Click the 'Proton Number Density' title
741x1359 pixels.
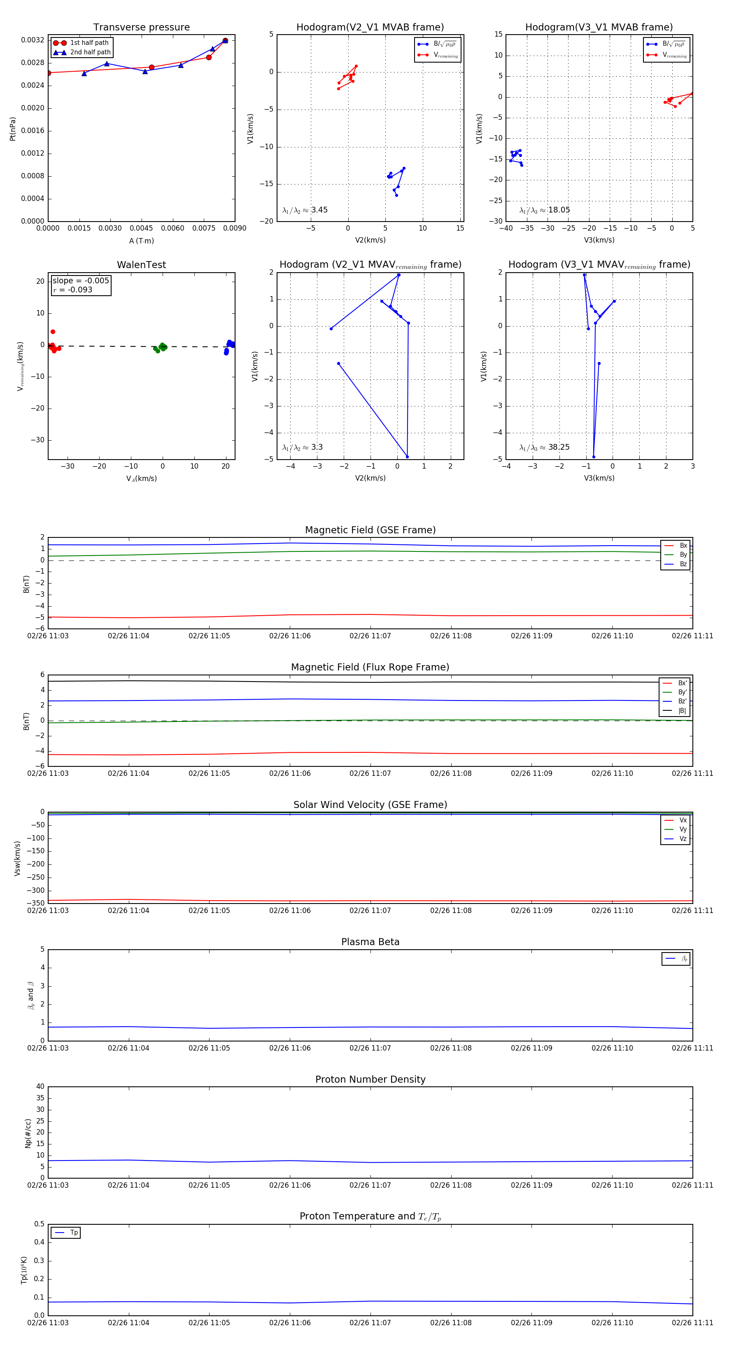point(370,1079)
